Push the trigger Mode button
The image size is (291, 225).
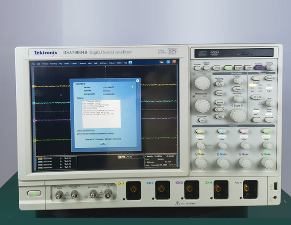point(269,120)
